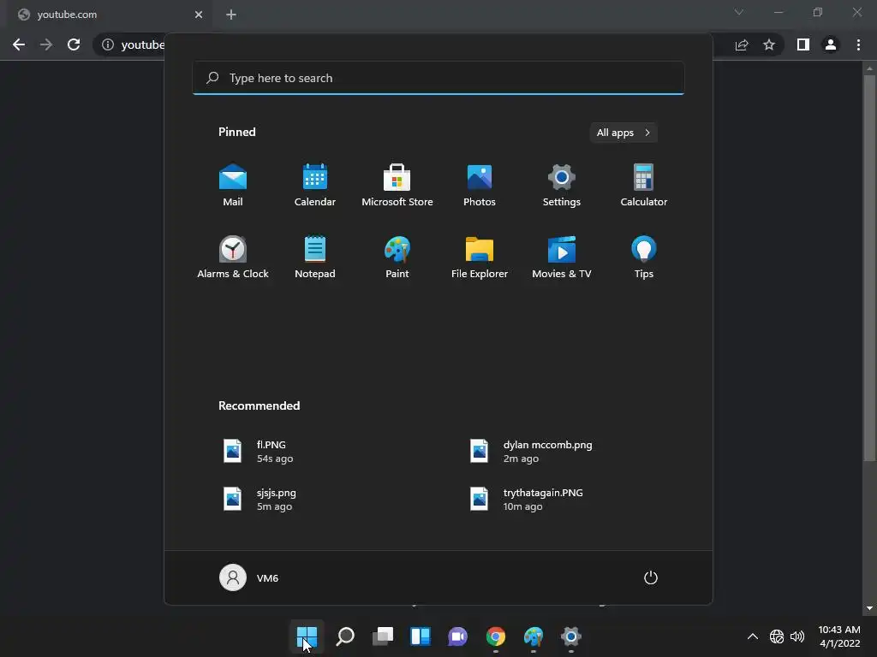This screenshot has width=877, height=657.
Task: Toggle Chrome side panel
Action: [x=803, y=44]
